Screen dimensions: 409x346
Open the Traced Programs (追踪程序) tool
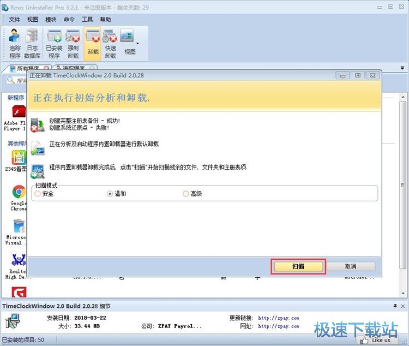15,44
